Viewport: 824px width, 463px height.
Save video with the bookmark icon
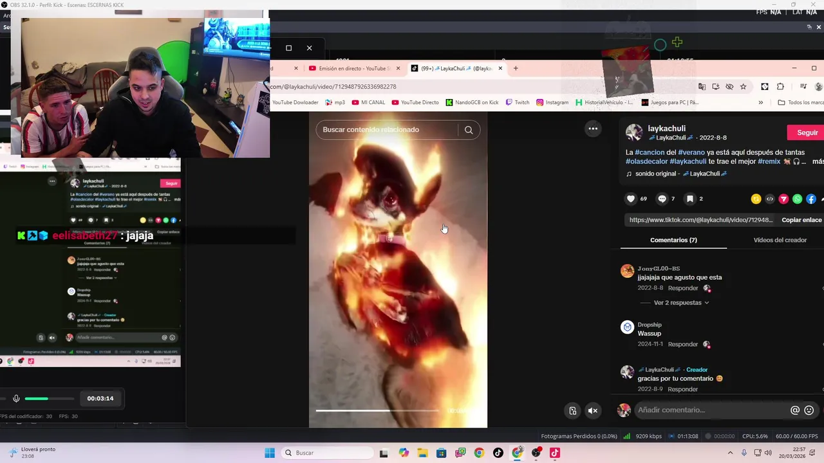tap(689, 199)
